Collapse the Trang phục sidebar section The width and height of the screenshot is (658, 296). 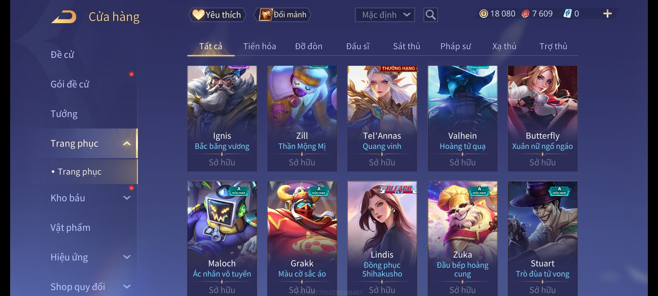127,144
